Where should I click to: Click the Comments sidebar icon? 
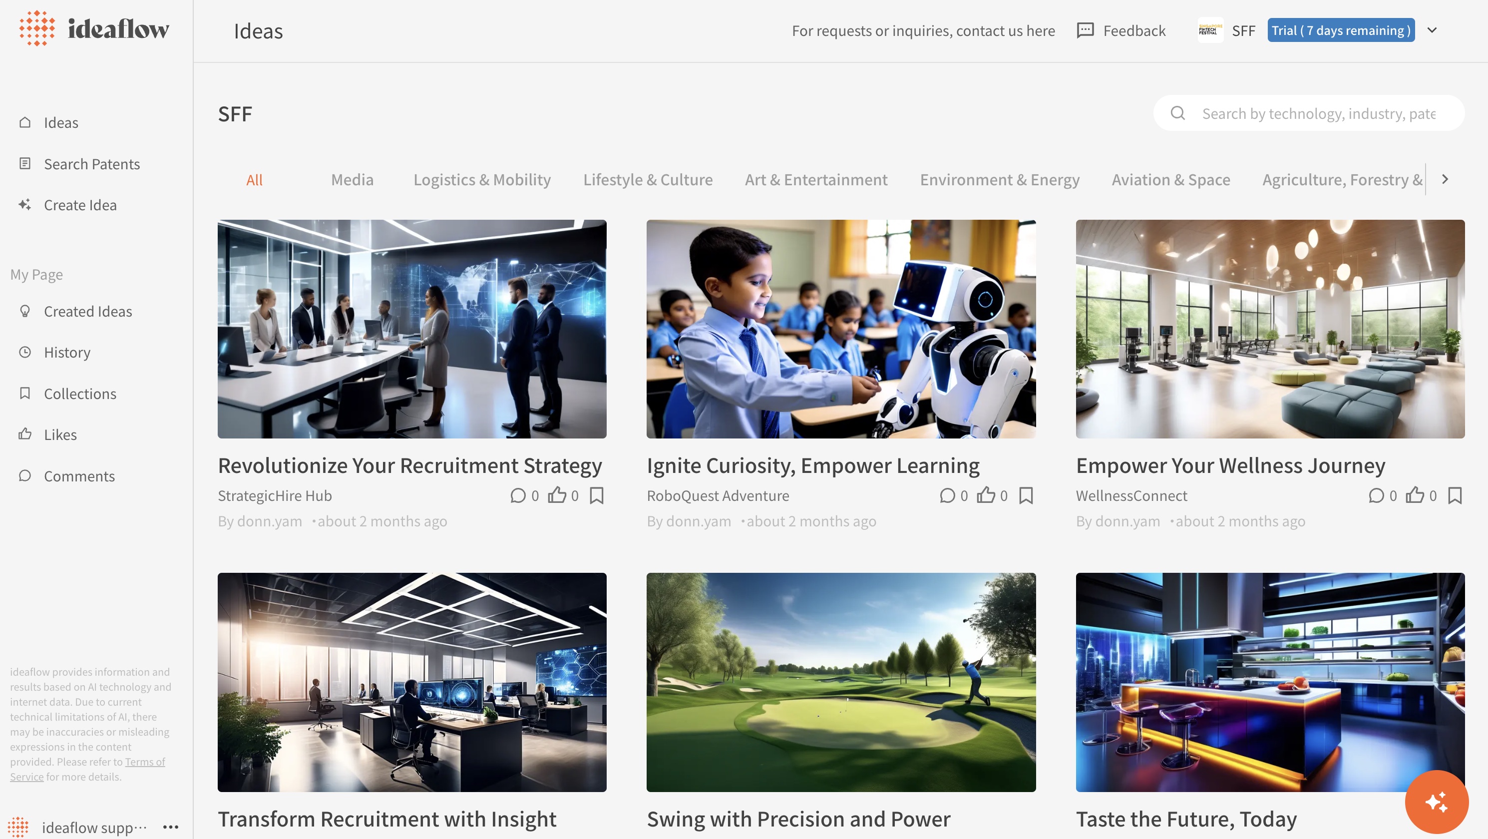tap(24, 475)
